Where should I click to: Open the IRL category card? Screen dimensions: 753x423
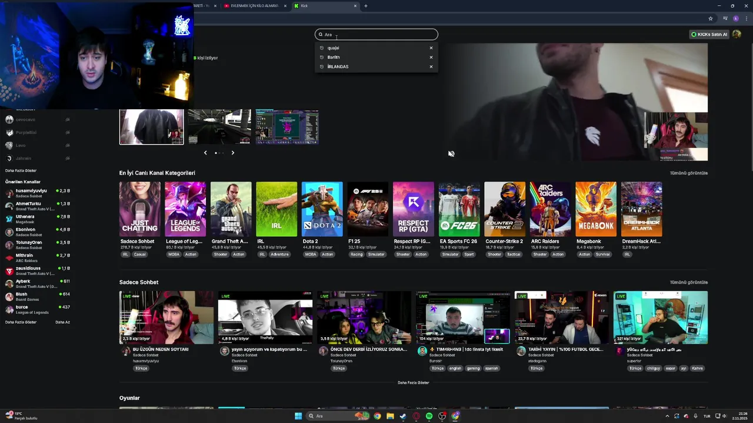[x=276, y=209]
